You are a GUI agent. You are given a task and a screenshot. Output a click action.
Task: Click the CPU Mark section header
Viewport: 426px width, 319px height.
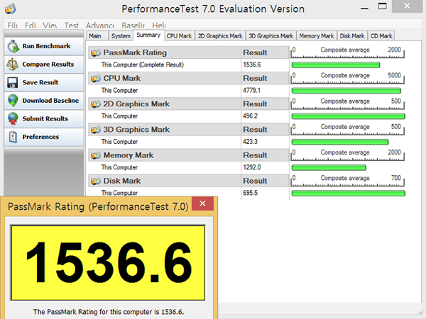[165, 79]
